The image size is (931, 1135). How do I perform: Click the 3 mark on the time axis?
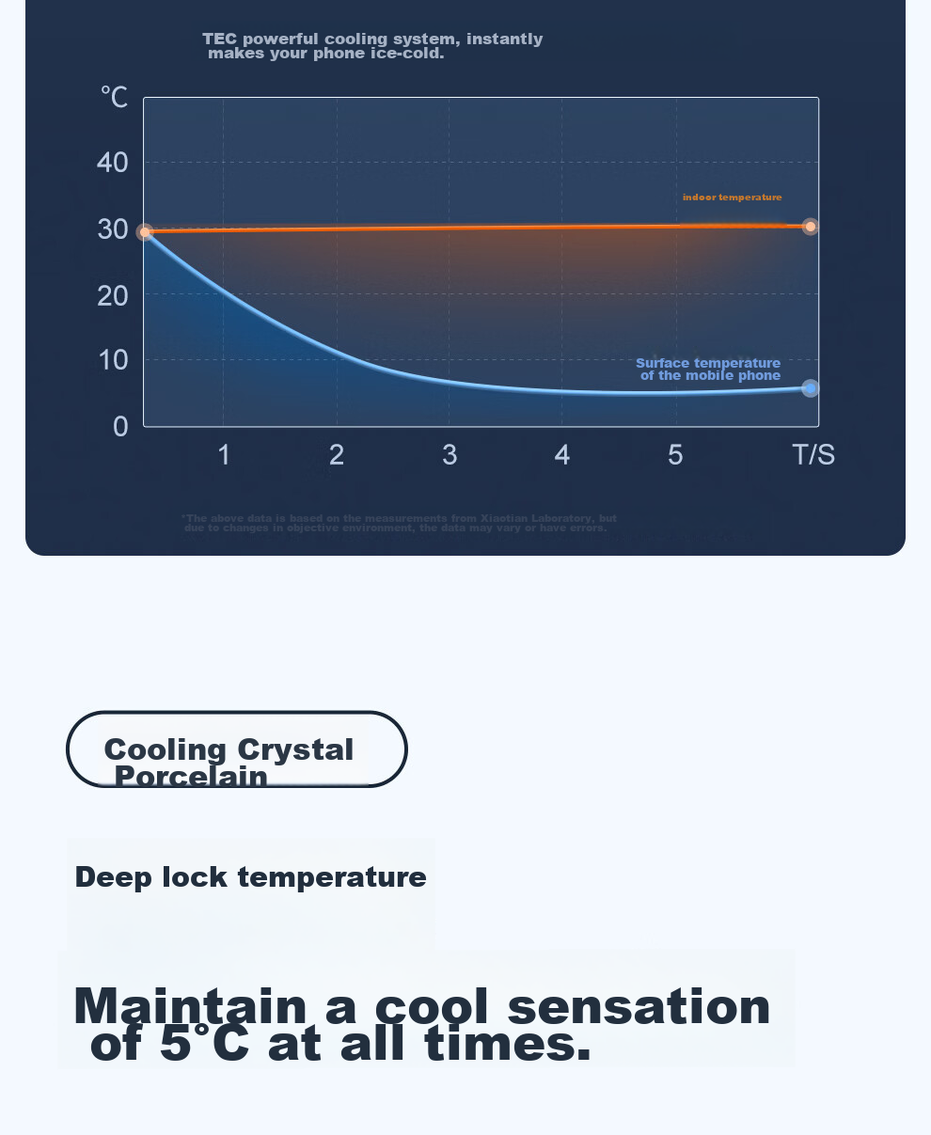[450, 455]
